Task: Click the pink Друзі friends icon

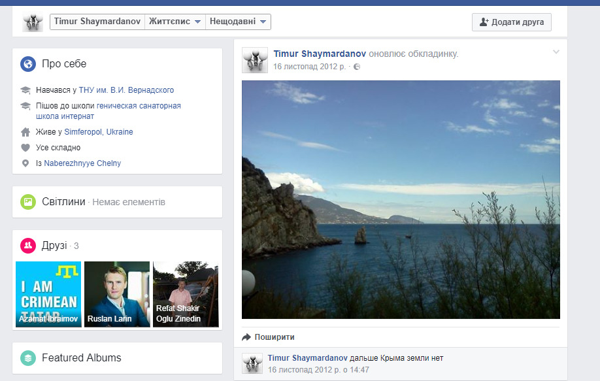Action: click(x=28, y=246)
